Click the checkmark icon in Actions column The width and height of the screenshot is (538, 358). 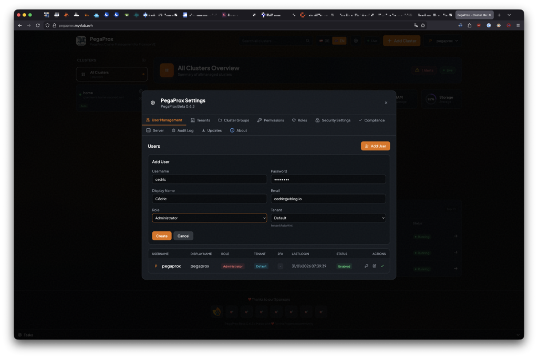coord(382,266)
